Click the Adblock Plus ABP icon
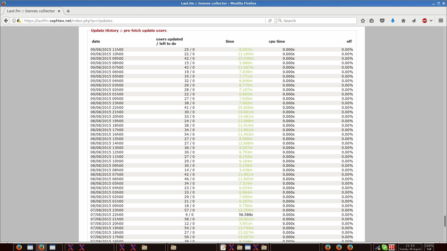Image resolution: width=447 pixels, height=251 pixels. tap(424, 21)
